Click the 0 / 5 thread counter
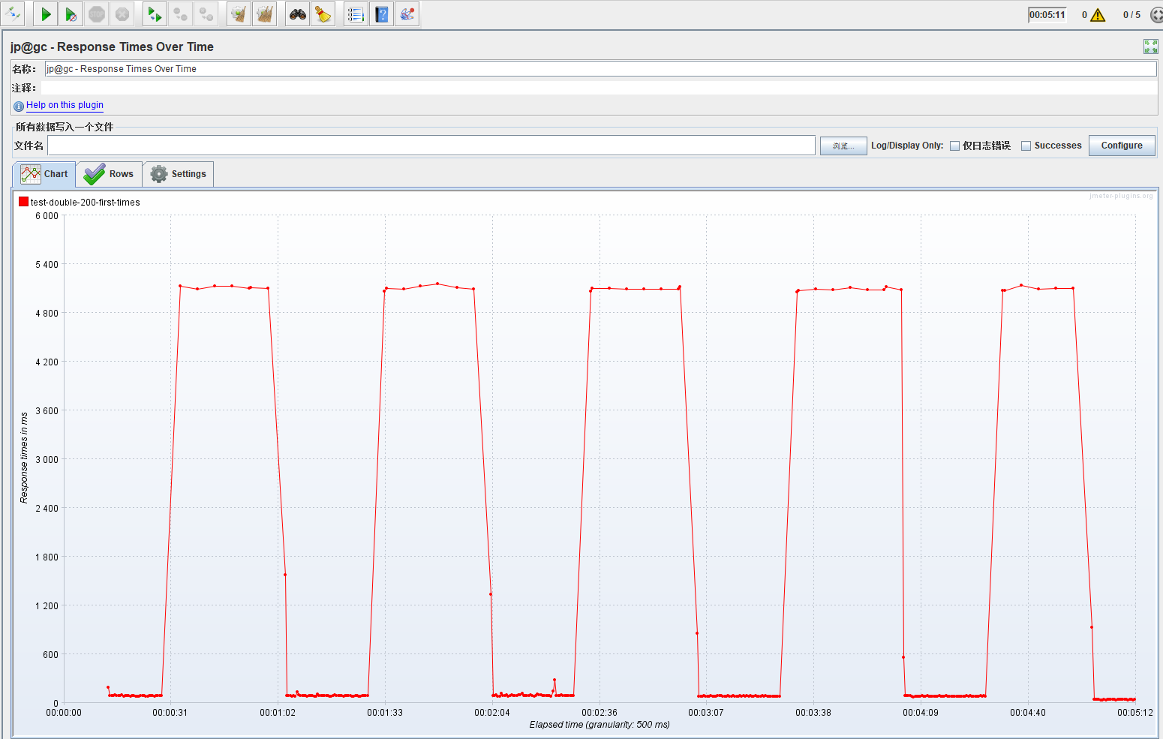 point(1131,15)
